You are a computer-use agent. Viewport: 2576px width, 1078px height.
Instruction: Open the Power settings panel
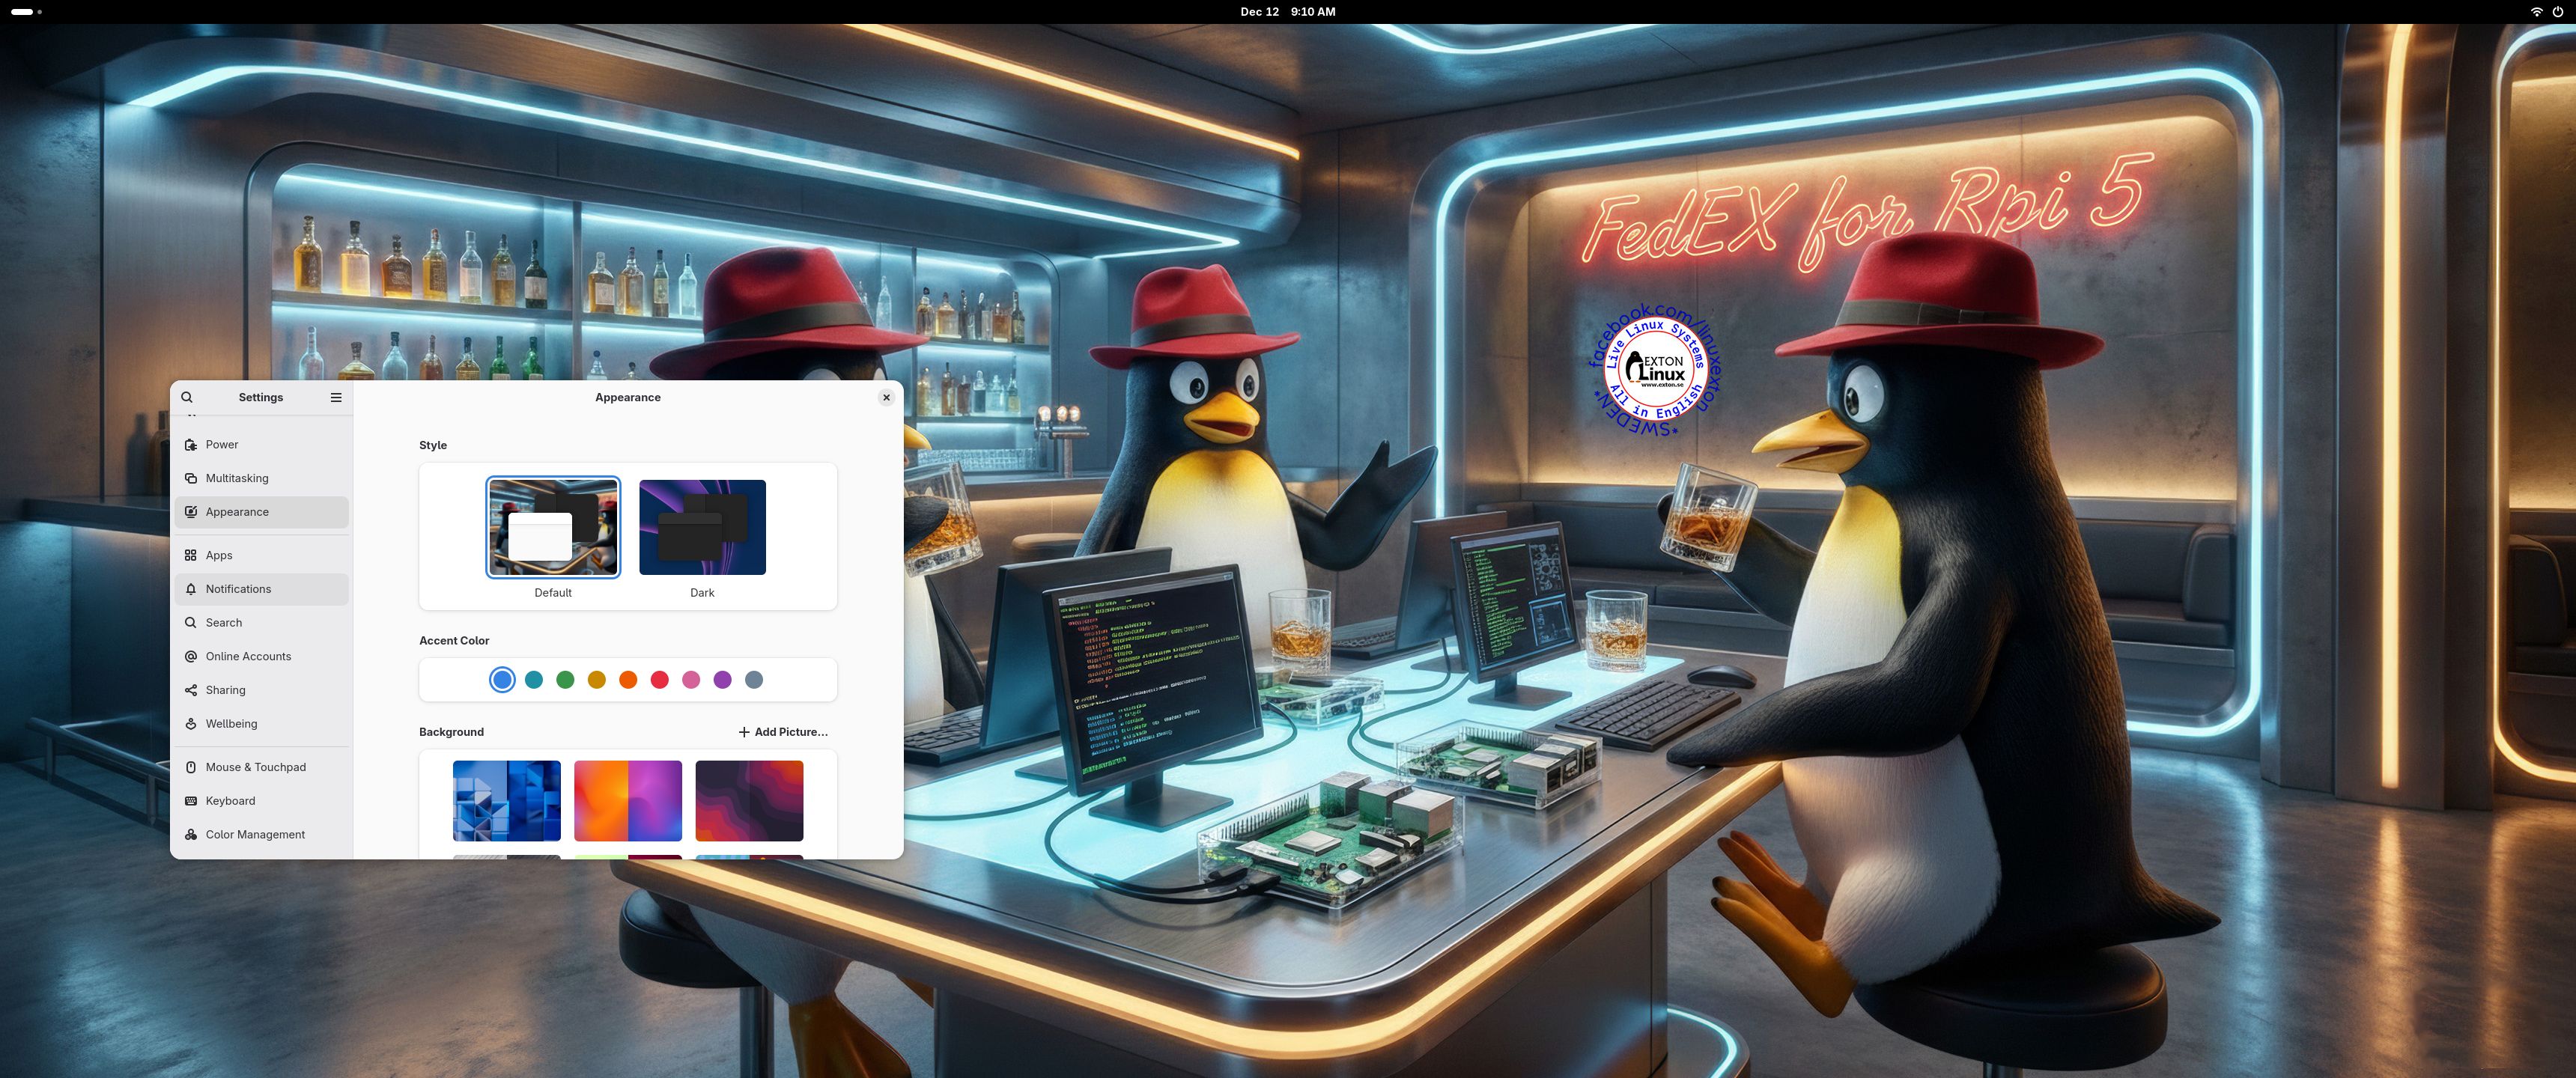262,444
